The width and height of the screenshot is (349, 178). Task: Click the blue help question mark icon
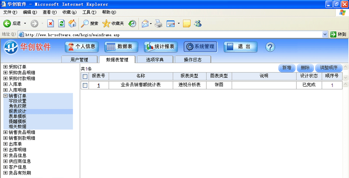270,47
